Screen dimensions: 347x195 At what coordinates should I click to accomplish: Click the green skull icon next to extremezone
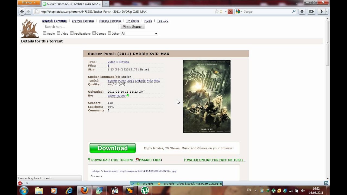(x=128, y=96)
